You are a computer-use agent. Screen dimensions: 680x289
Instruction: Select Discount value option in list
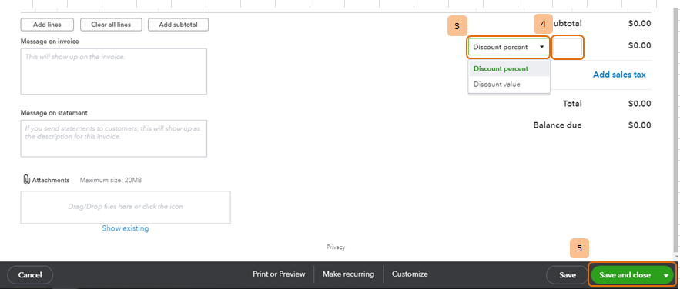pos(509,85)
